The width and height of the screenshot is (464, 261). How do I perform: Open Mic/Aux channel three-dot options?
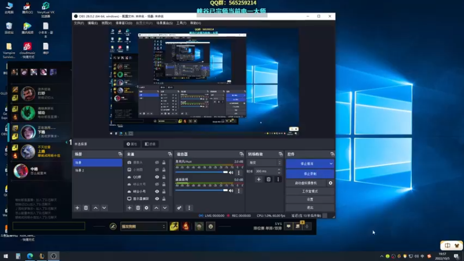pyautogui.click(x=239, y=172)
